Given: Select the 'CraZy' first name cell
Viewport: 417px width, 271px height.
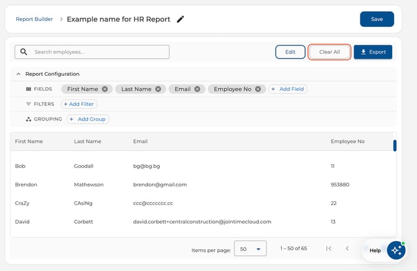Looking at the screenshot, I should [22, 203].
